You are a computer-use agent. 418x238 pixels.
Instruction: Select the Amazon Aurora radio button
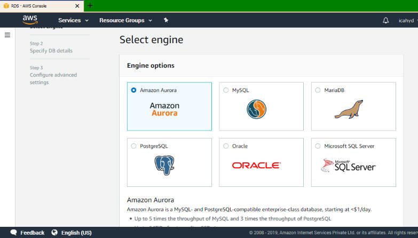click(x=133, y=90)
